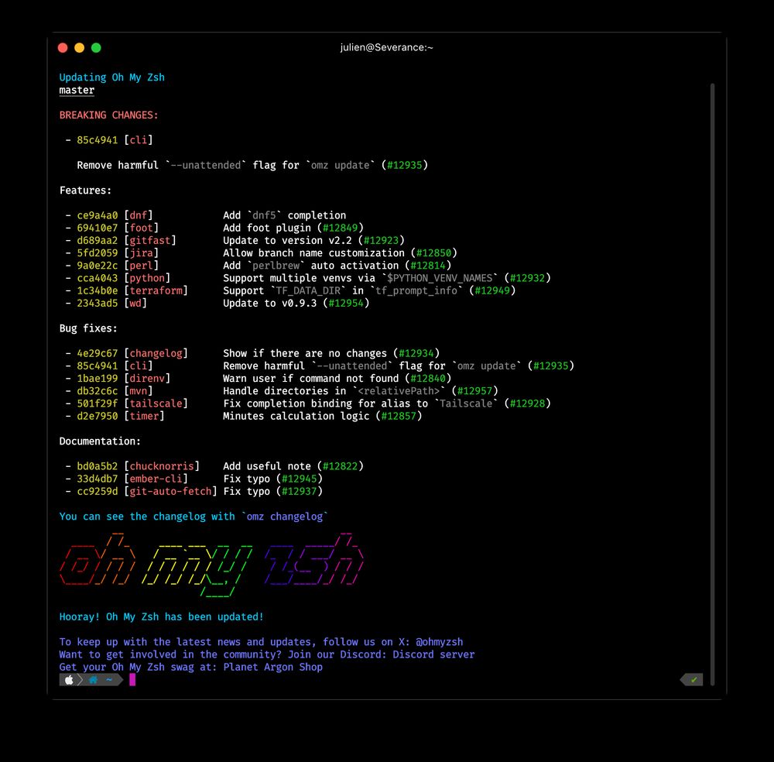Click commit hash 2343ad5
The height and width of the screenshot is (762, 774).
coord(98,304)
